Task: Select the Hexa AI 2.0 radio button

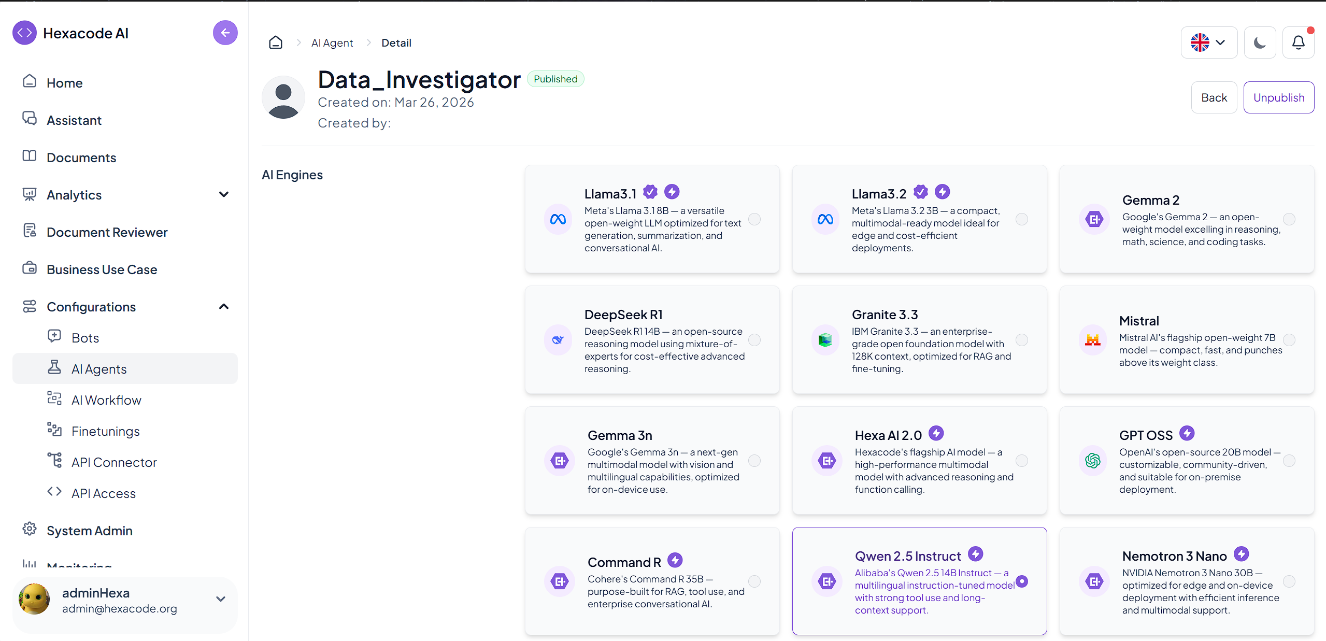Action: pyautogui.click(x=1022, y=461)
